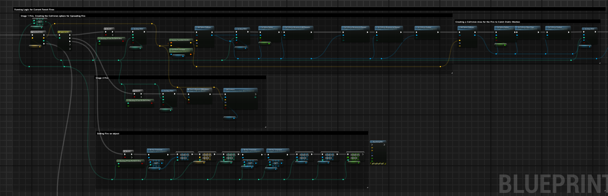Click the Set Collision Response to All Channels node

298,28
